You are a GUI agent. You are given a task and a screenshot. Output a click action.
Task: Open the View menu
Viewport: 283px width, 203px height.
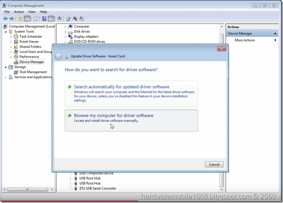32,12
